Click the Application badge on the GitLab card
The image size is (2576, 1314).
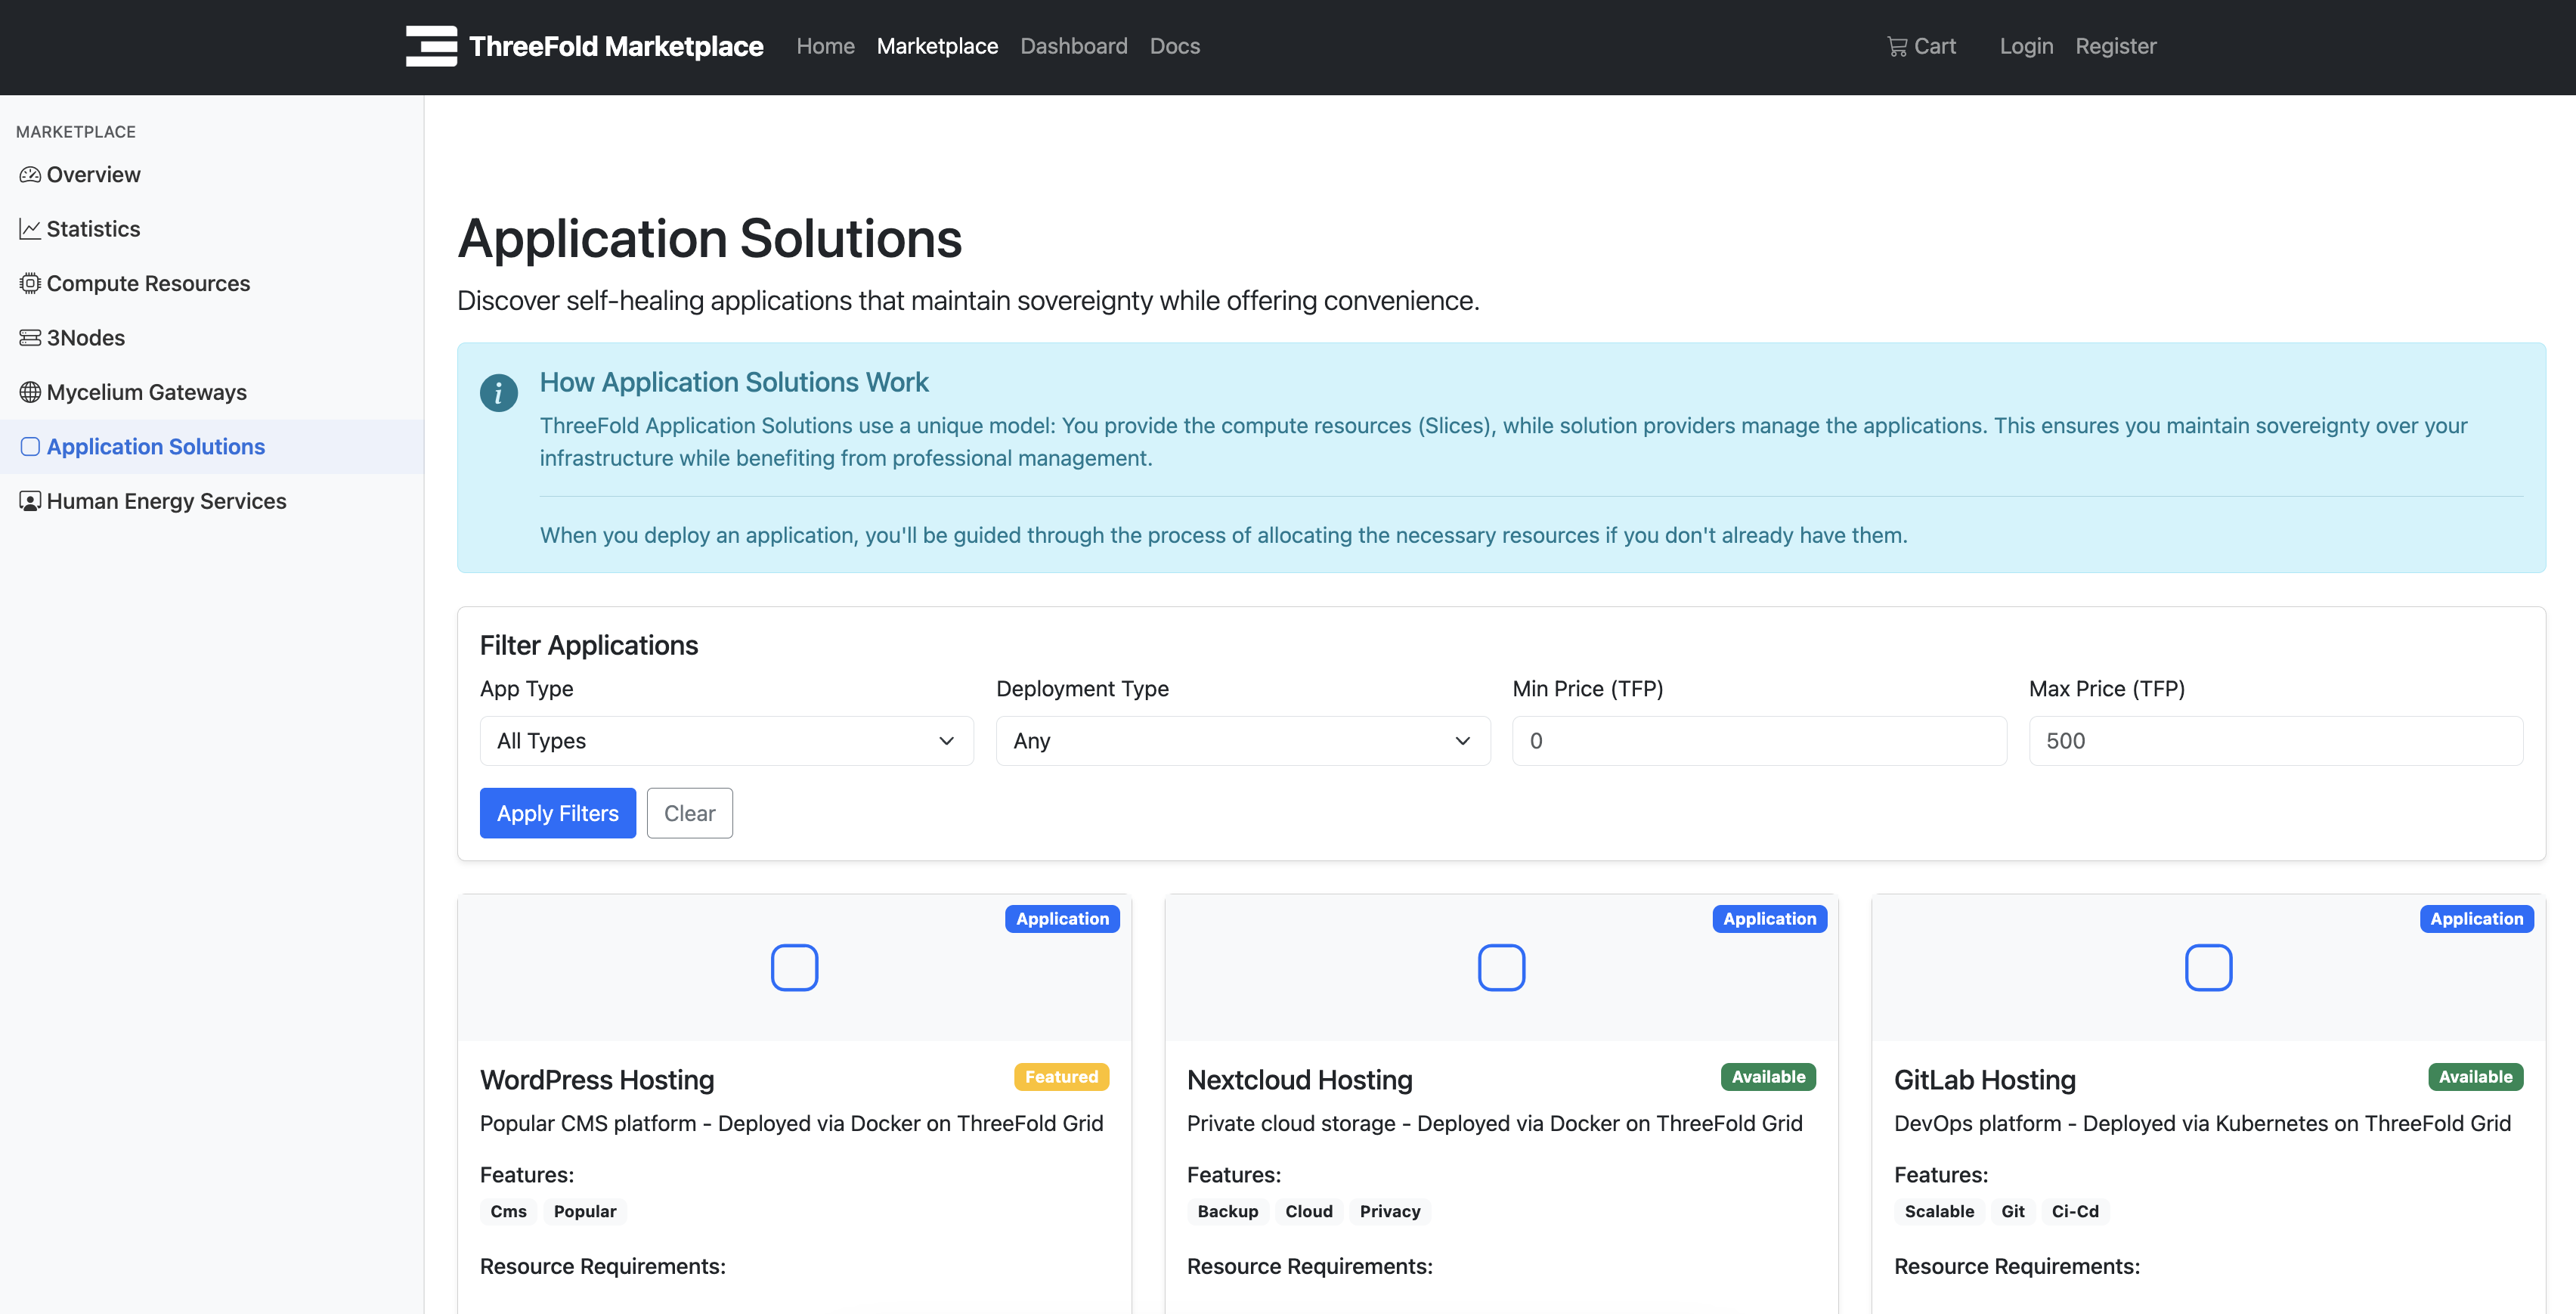[2476, 919]
